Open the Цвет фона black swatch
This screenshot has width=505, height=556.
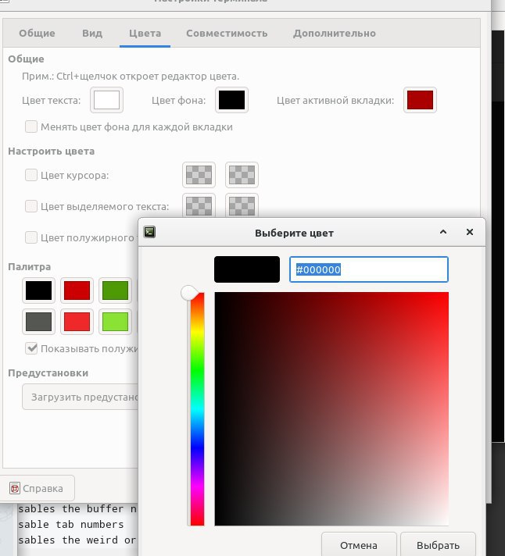pos(231,100)
